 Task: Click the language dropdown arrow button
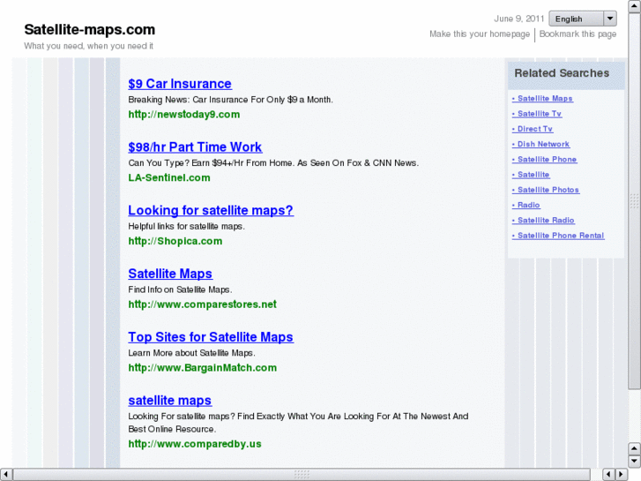(x=610, y=19)
